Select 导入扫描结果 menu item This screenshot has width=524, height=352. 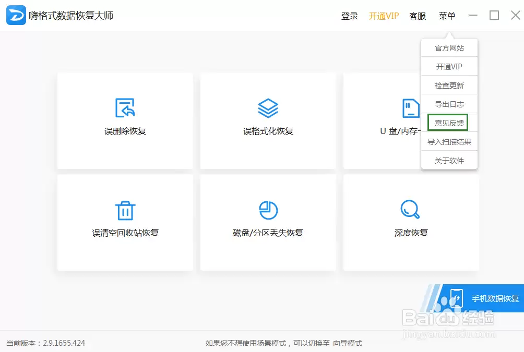(449, 142)
